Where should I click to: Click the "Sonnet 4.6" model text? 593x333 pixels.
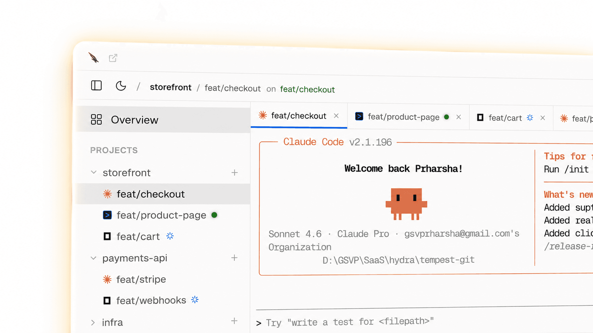coord(295,234)
